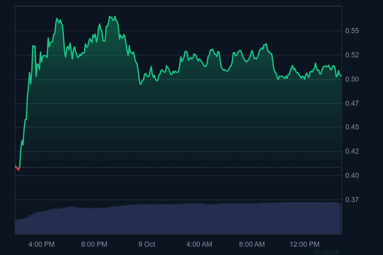Click the 0.52 price axis label

[x=352, y=55]
